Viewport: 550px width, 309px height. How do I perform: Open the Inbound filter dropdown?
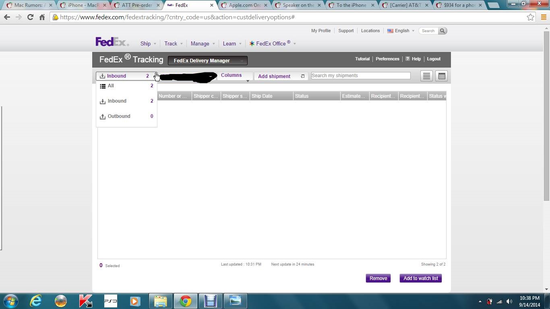tap(126, 76)
